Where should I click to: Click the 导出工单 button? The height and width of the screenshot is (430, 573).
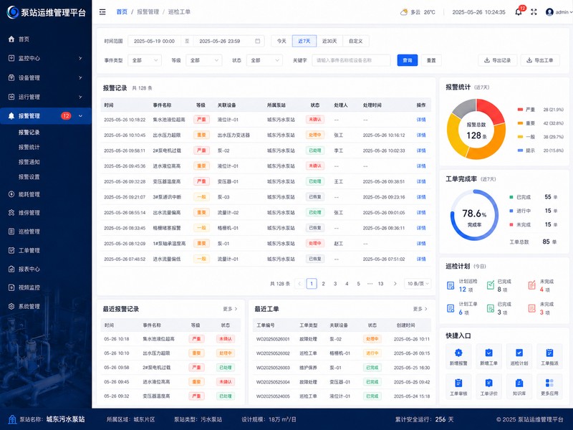[540, 60]
